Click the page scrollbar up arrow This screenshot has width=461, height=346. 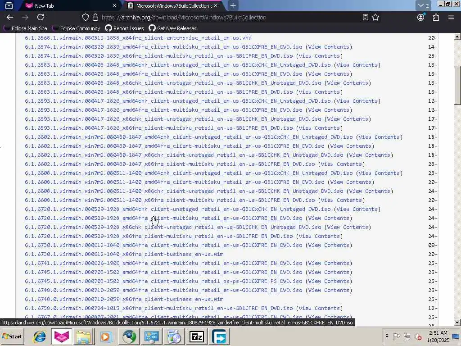coord(457,37)
